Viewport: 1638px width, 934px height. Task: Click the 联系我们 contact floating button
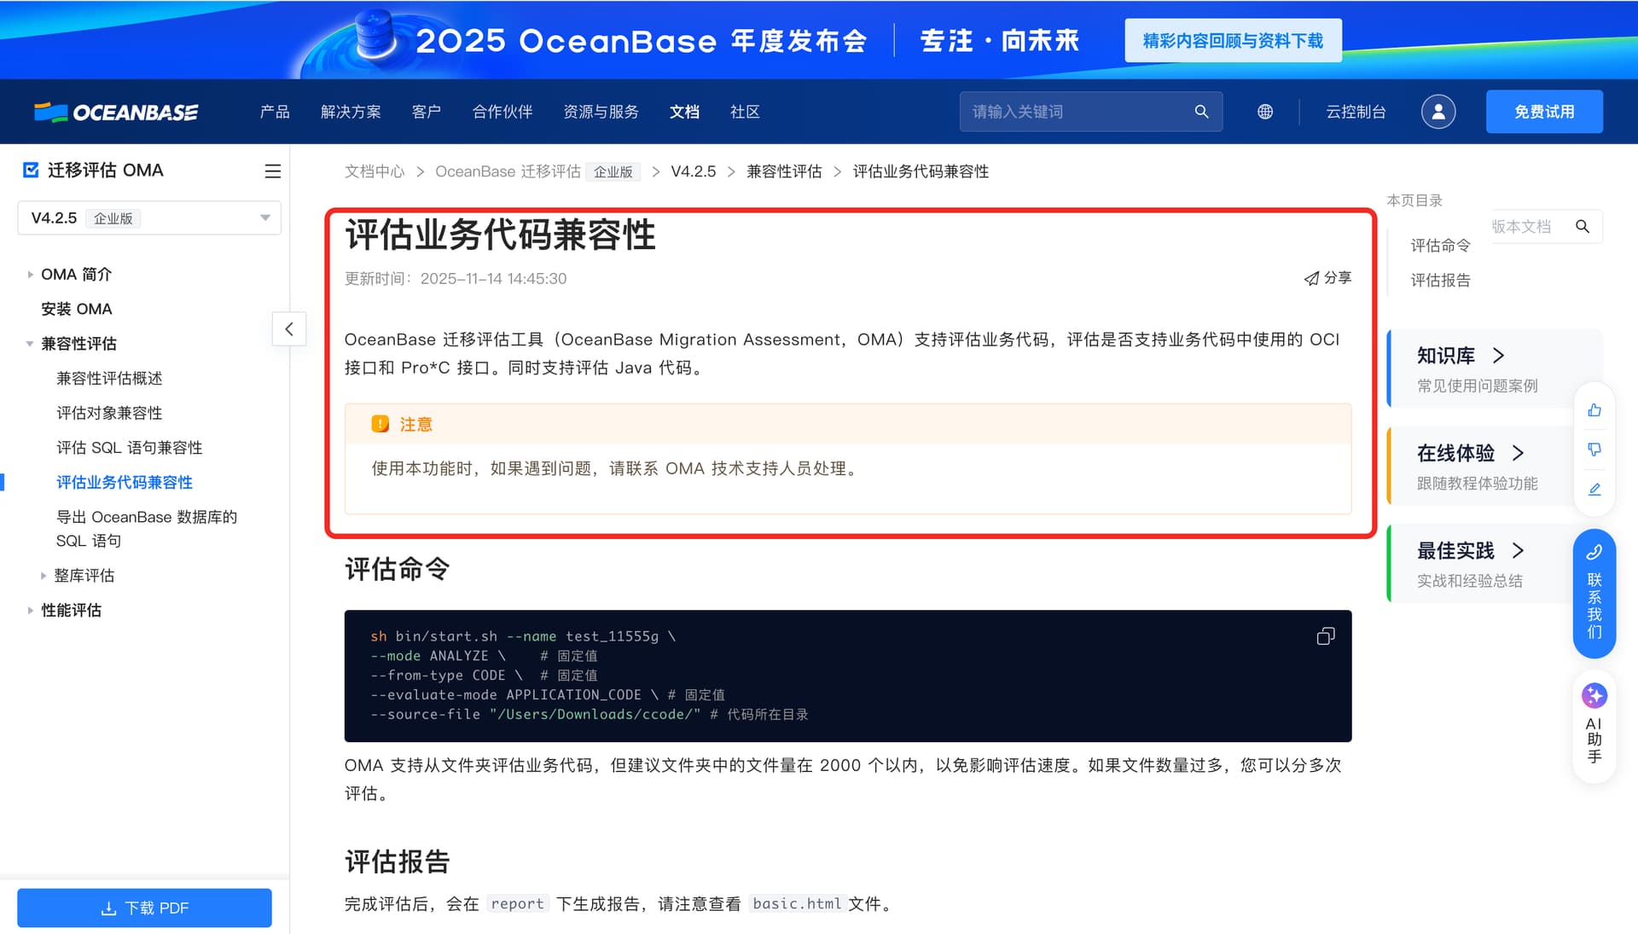coord(1594,594)
